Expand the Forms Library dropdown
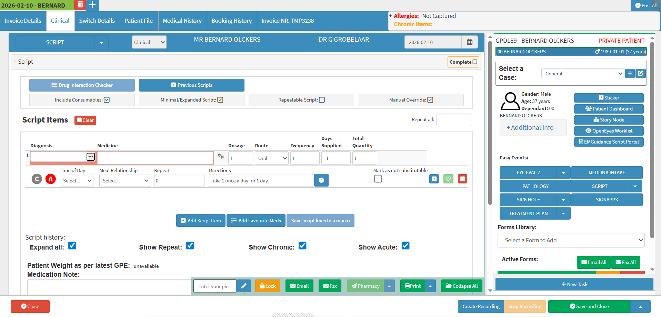The width and height of the screenshot is (661, 317). (571, 240)
